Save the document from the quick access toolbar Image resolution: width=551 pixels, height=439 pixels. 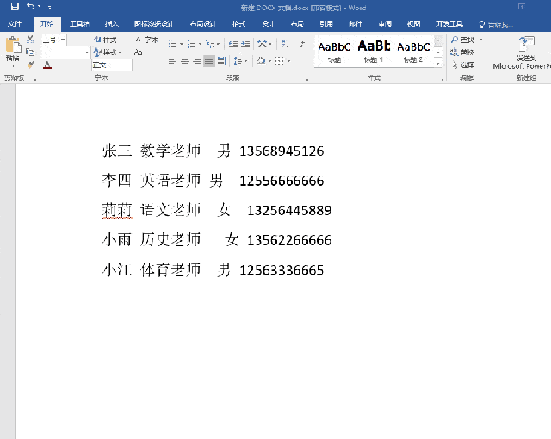click(15, 6)
